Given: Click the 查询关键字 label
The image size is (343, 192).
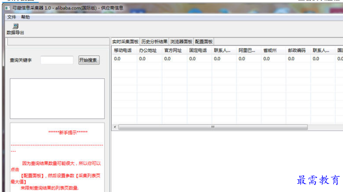Looking at the screenshot, I should pyautogui.click(x=21, y=60).
